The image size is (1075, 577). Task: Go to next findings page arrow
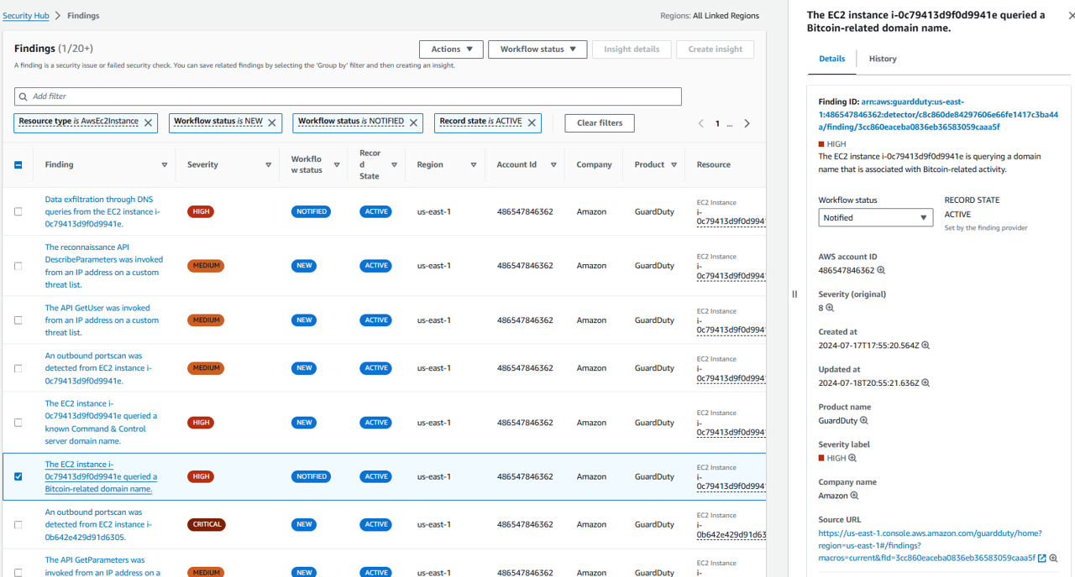[747, 123]
